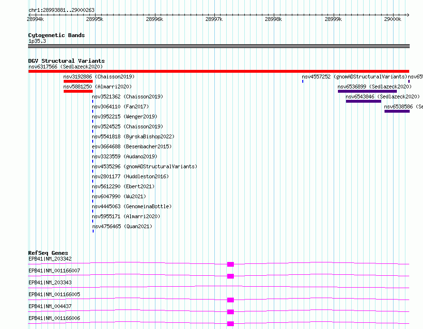Open esv3664688 (Besenbacher2015) variant entry

(132, 146)
